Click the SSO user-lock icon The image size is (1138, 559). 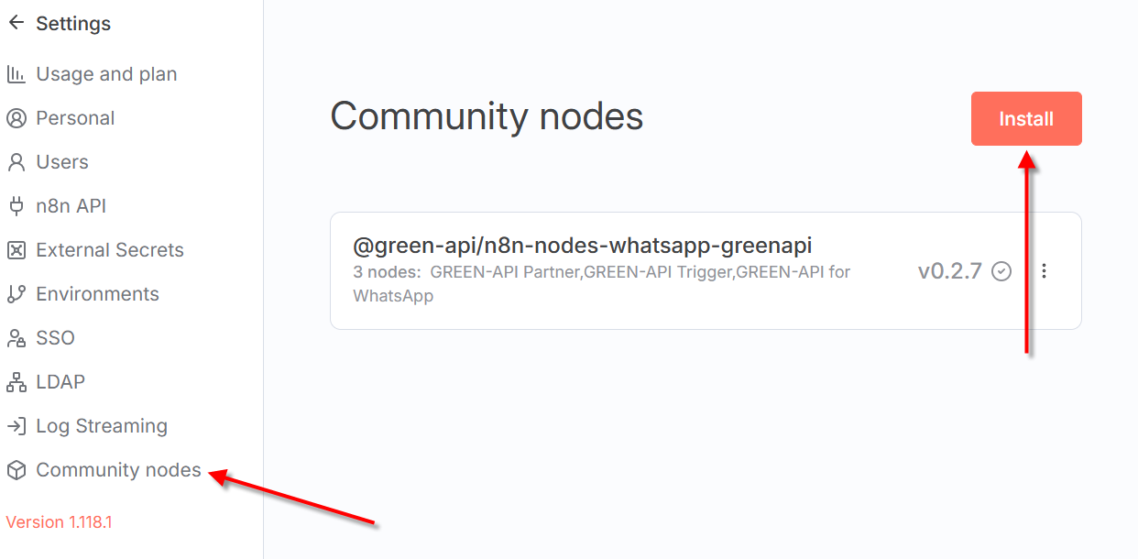[x=16, y=338]
